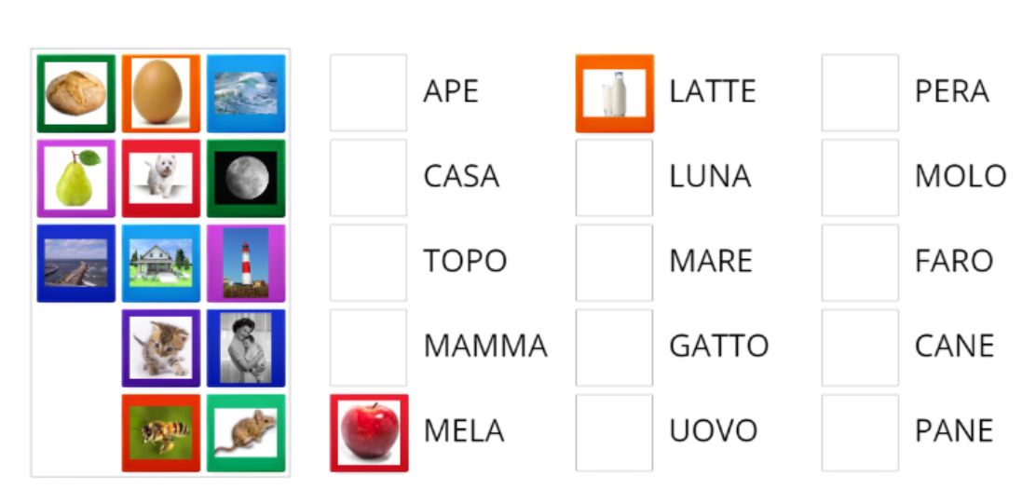
Task: Click the bee picture tile
Action: [x=160, y=433]
